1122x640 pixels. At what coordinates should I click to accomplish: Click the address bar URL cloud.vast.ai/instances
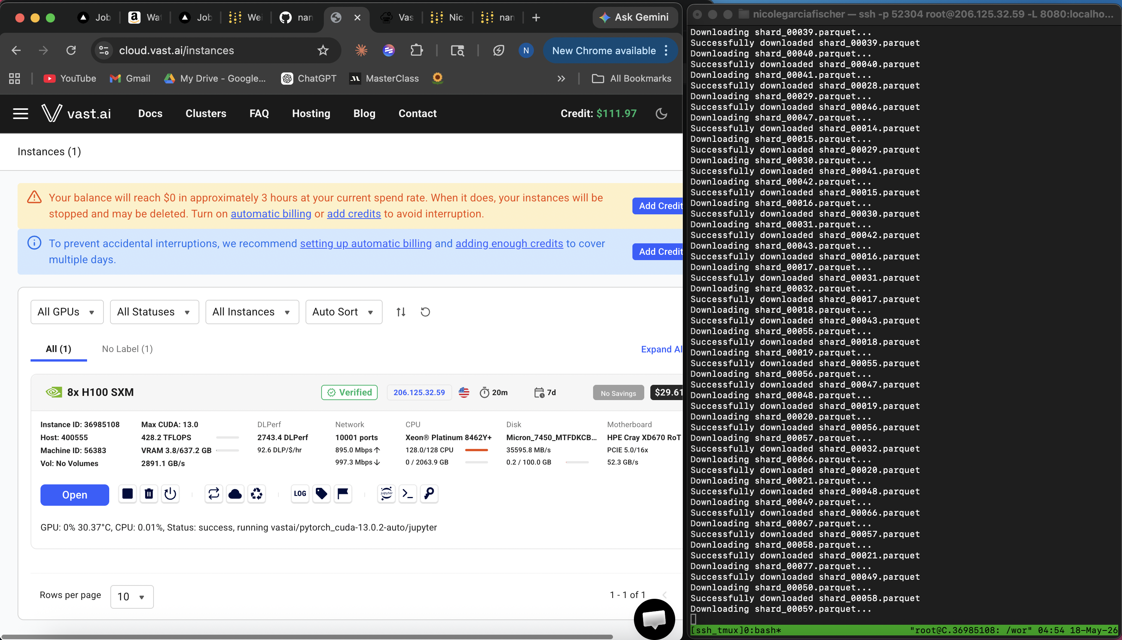click(x=176, y=51)
